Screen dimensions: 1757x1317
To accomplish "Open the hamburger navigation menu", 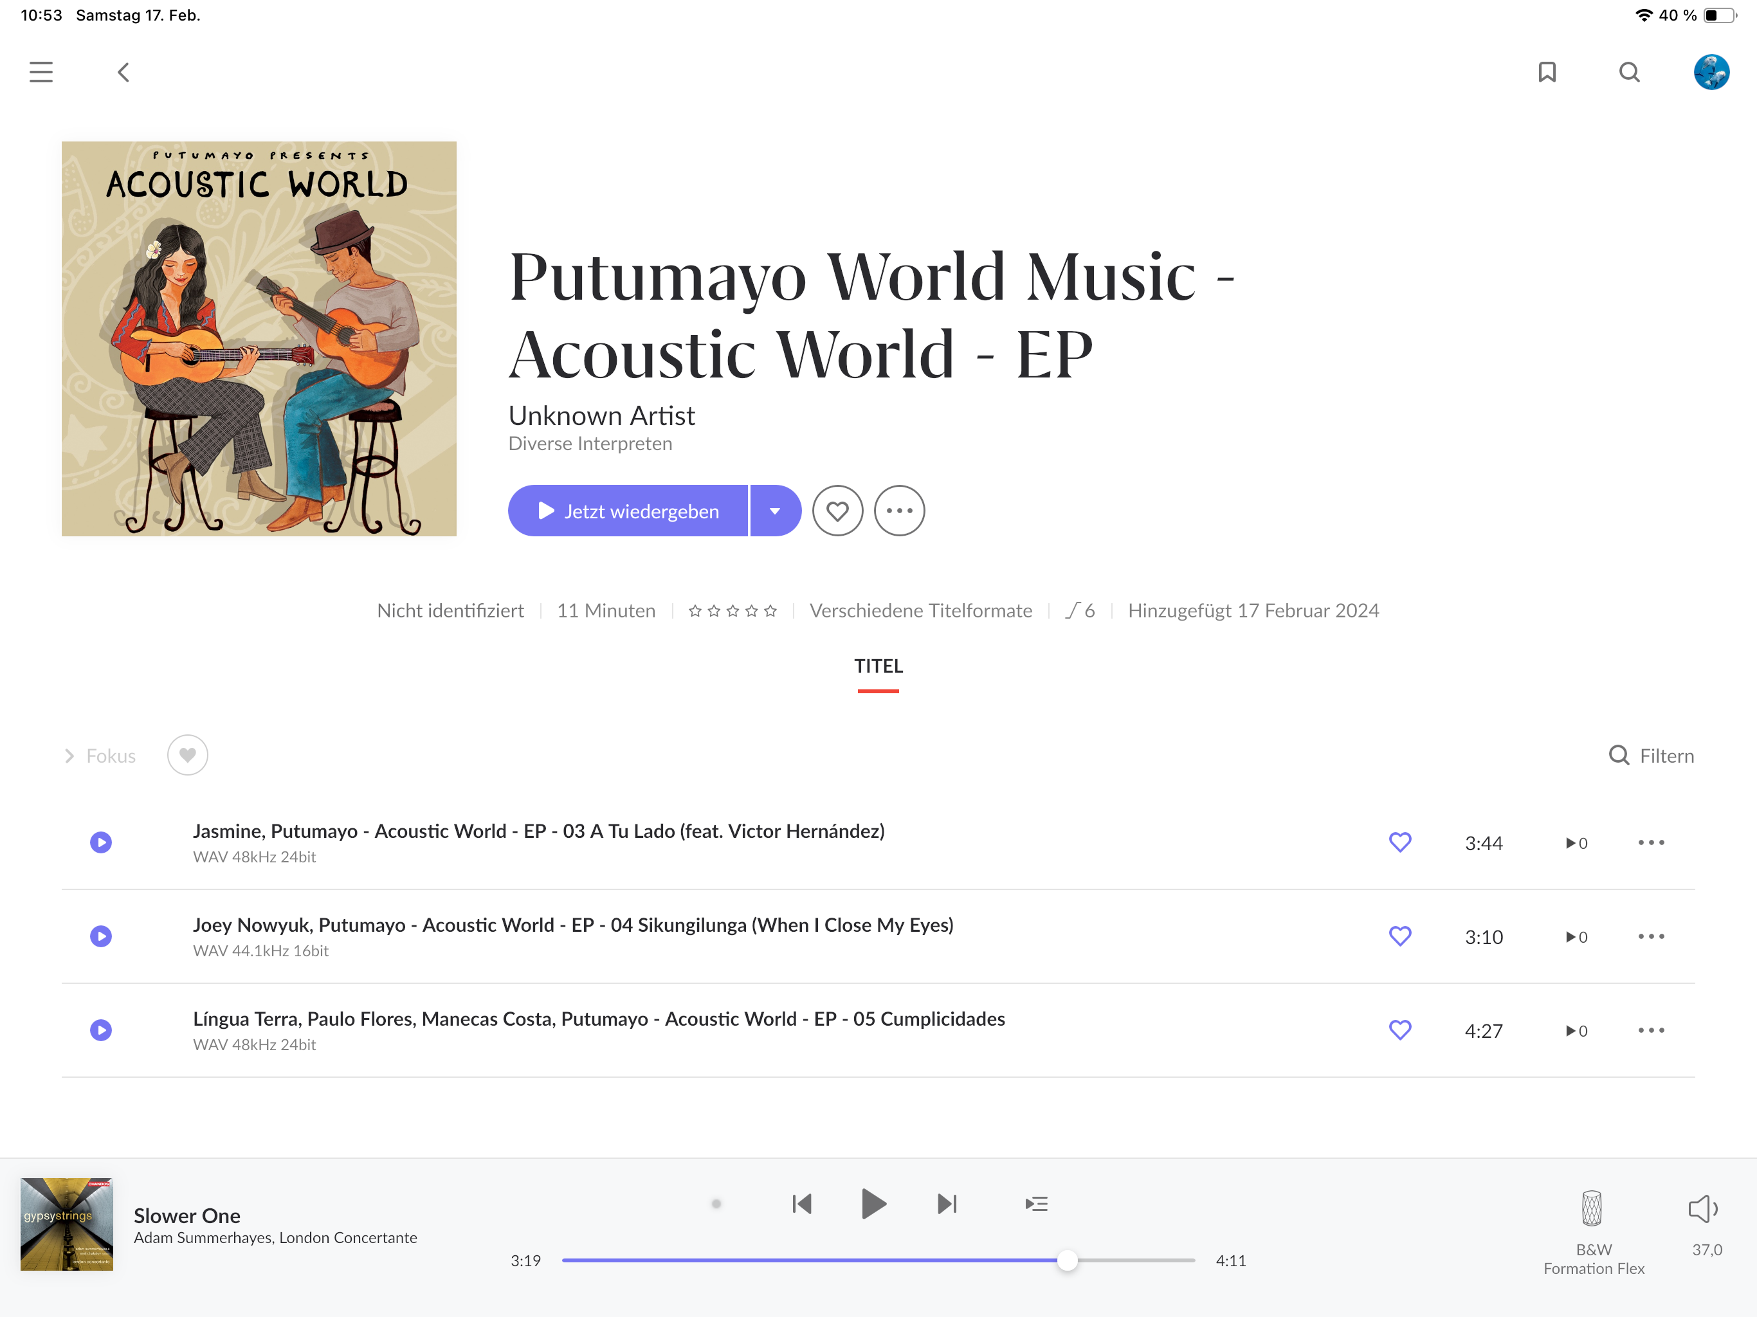I will [41, 72].
